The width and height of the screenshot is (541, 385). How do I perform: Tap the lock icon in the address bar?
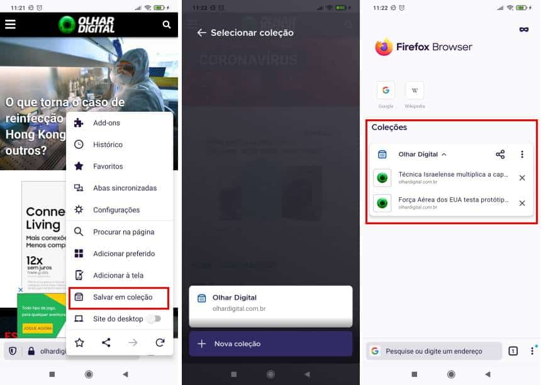pos(31,351)
